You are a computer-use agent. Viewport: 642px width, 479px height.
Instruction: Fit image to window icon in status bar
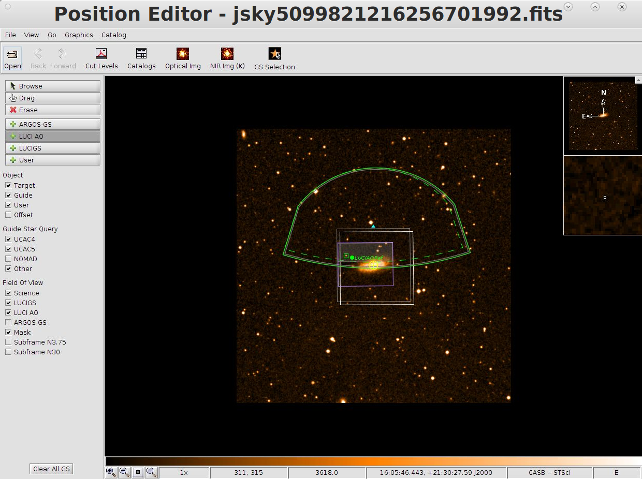pos(138,472)
